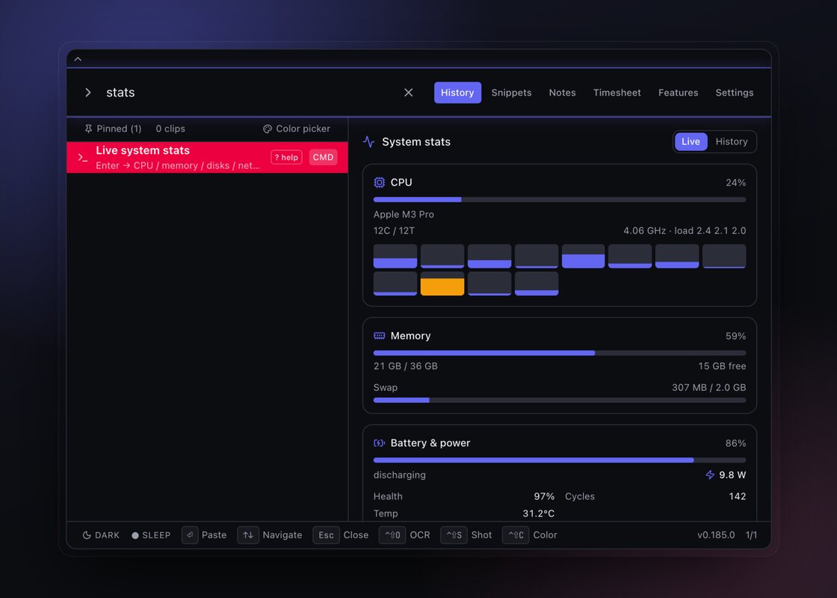Switch stats view toggle to History
Image resolution: width=837 pixels, height=598 pixels.
tap(732, 141)
